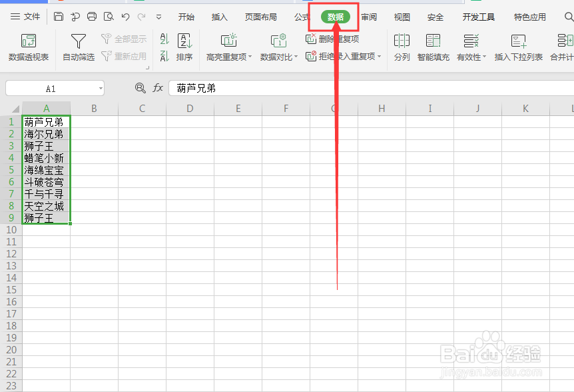The width and height of the screenshot is (574, 392).
Task: Click 狮子王 cell in row 9
Action: (x=46, y=217)
